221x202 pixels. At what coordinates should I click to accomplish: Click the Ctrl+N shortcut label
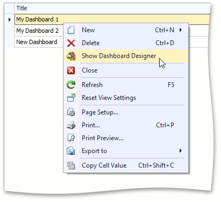coord(165,30)
